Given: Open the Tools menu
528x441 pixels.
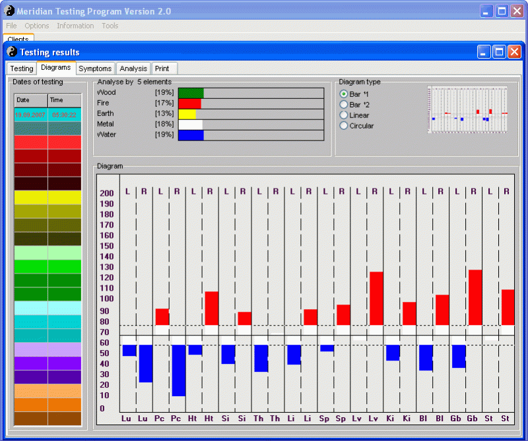Looking at the screenshot, I should (110, 26).
